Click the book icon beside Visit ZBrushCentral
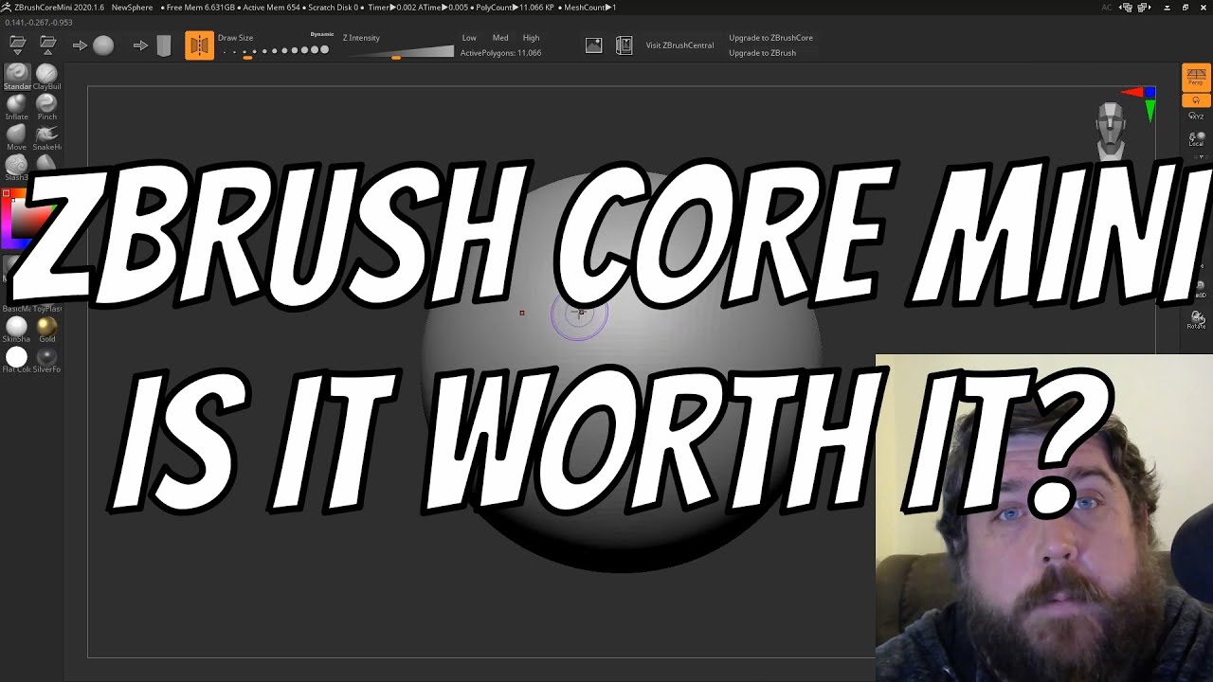Viewport: 1213px width, 682px height. point(624,45)
